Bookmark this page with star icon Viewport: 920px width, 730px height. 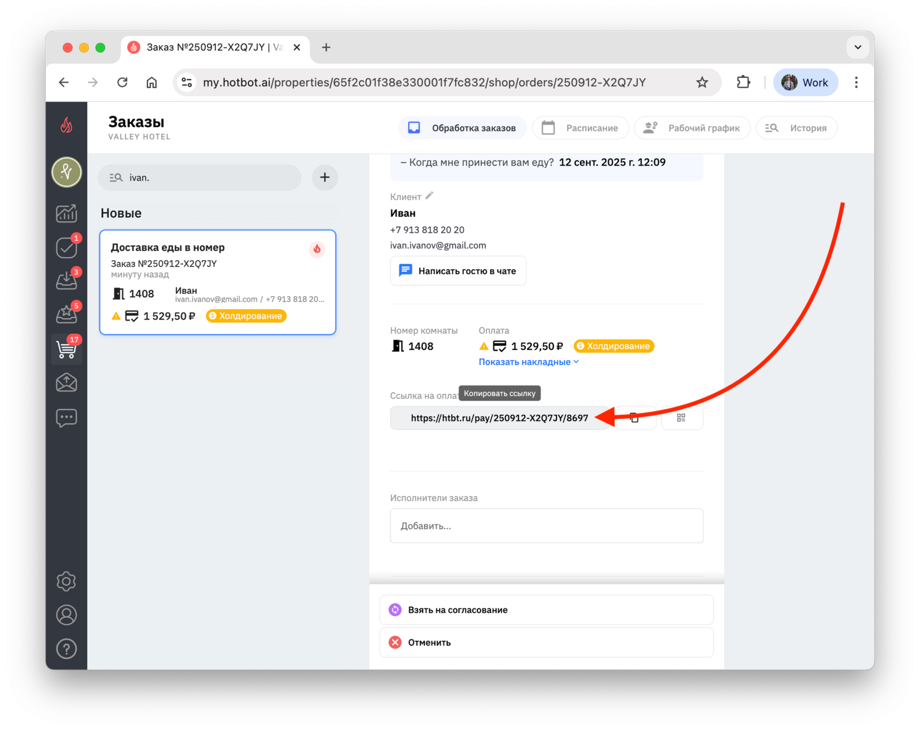702,83
